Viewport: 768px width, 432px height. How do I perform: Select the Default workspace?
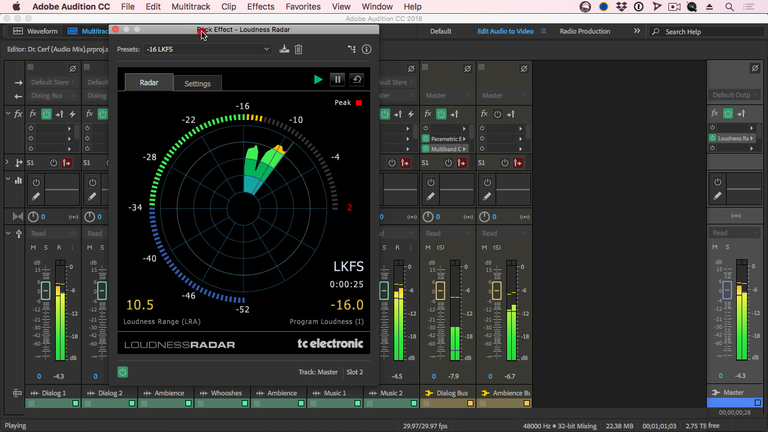(x=441, y=31)
